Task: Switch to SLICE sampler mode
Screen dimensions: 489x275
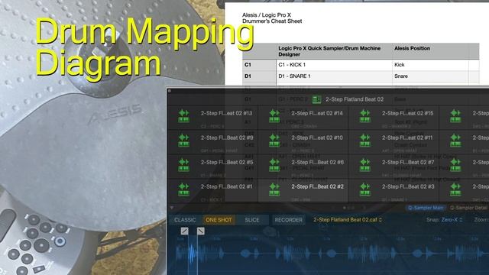Action: 252,220
